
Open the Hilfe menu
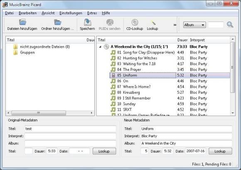(106, 13)
